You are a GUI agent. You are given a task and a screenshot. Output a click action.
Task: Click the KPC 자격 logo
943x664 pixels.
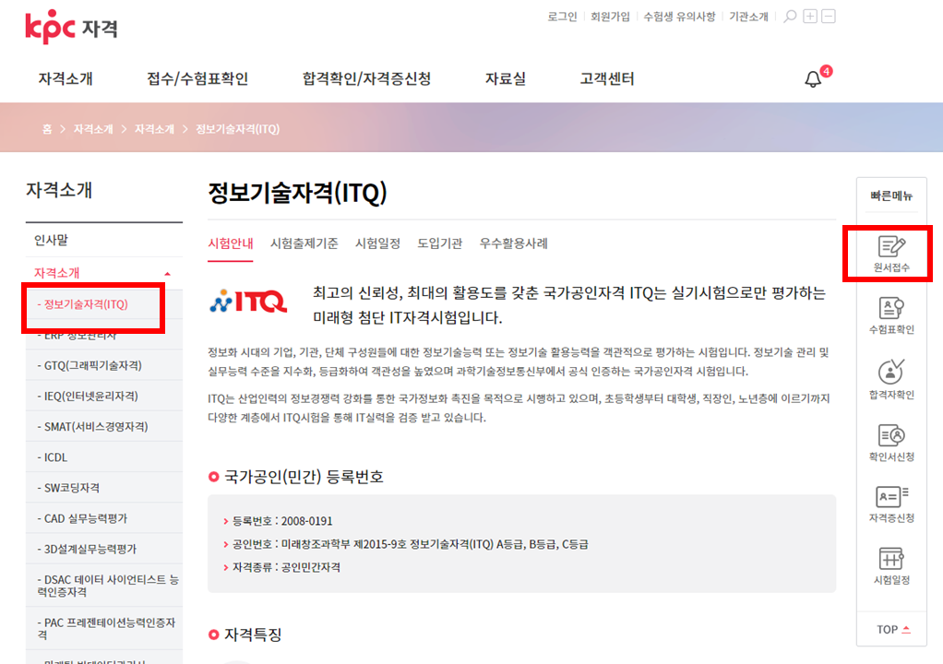click(x=72, y=27)
